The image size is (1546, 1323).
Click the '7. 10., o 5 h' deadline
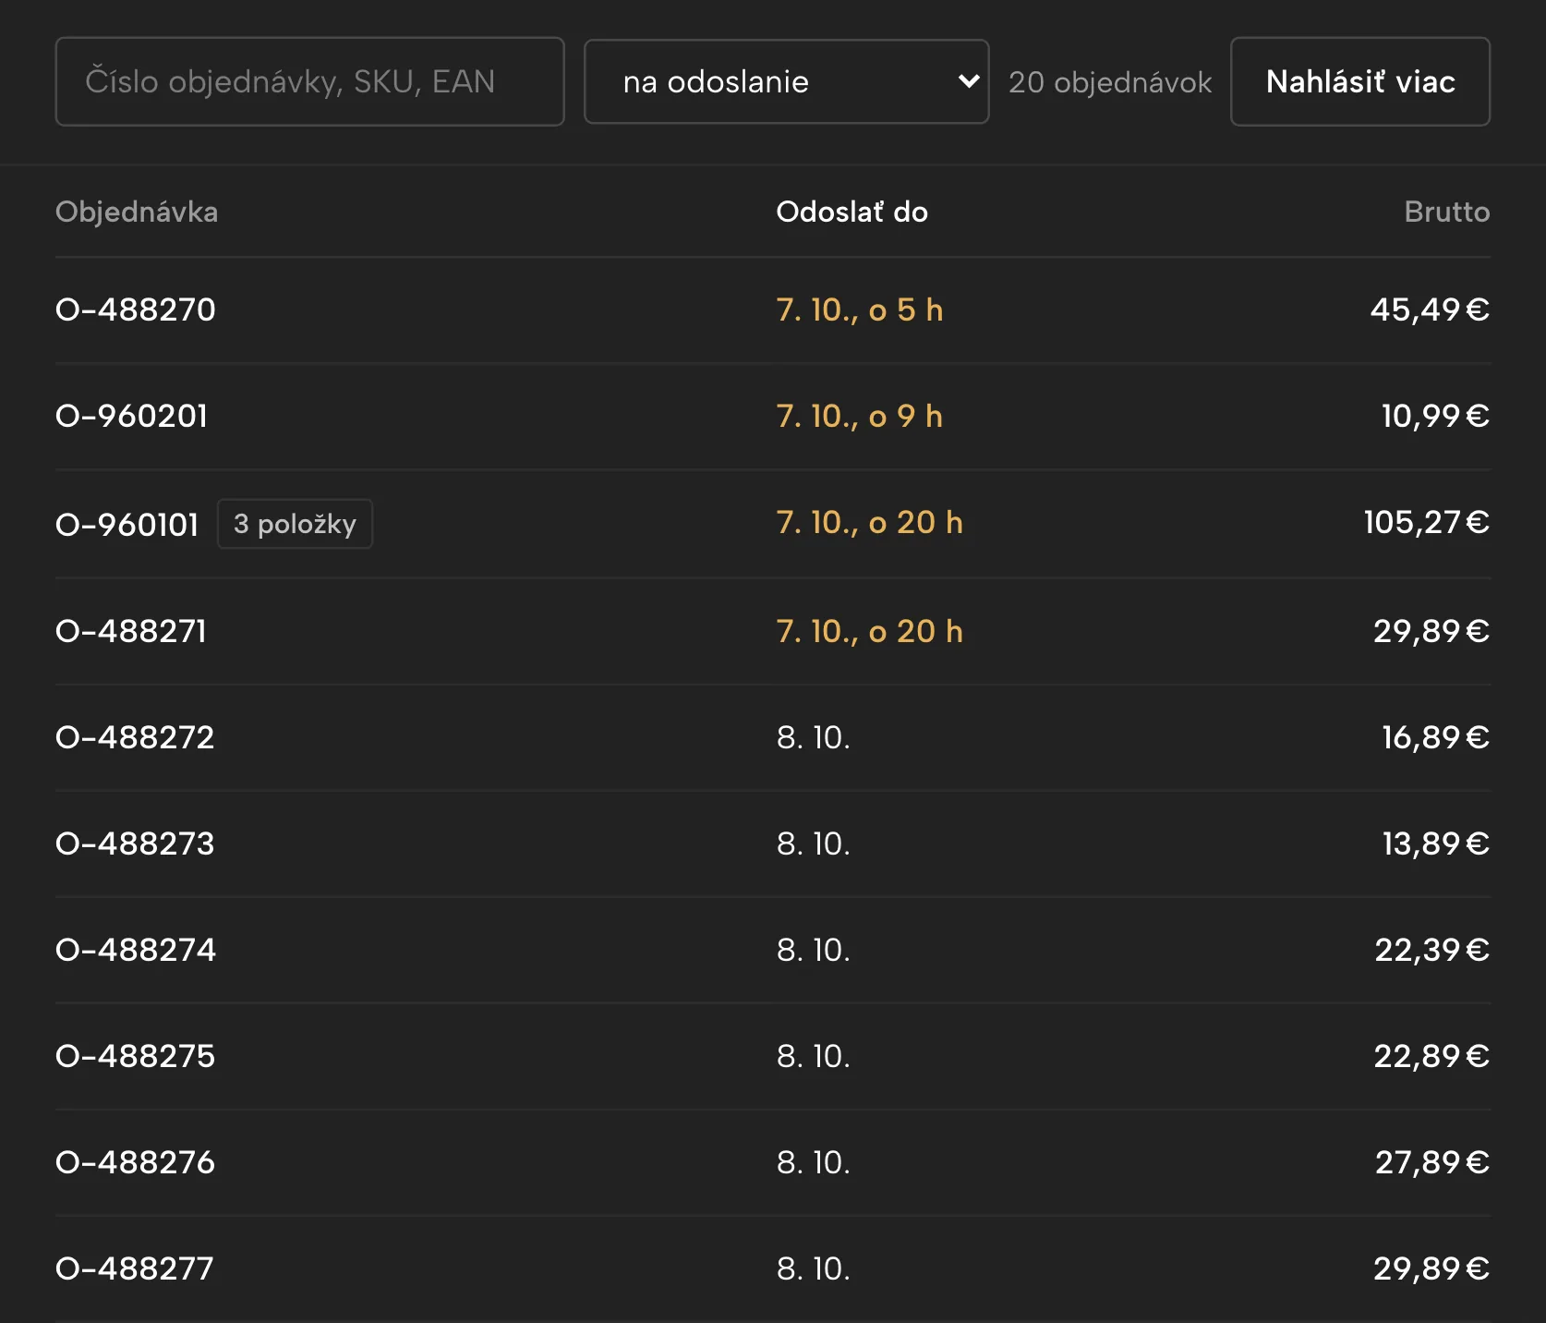(860, 310)
